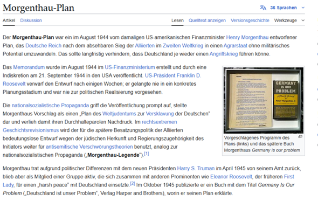The image size is (318, 201).
Task: Open the Geschichtsrevisionismus link
Action: (31, 130)
